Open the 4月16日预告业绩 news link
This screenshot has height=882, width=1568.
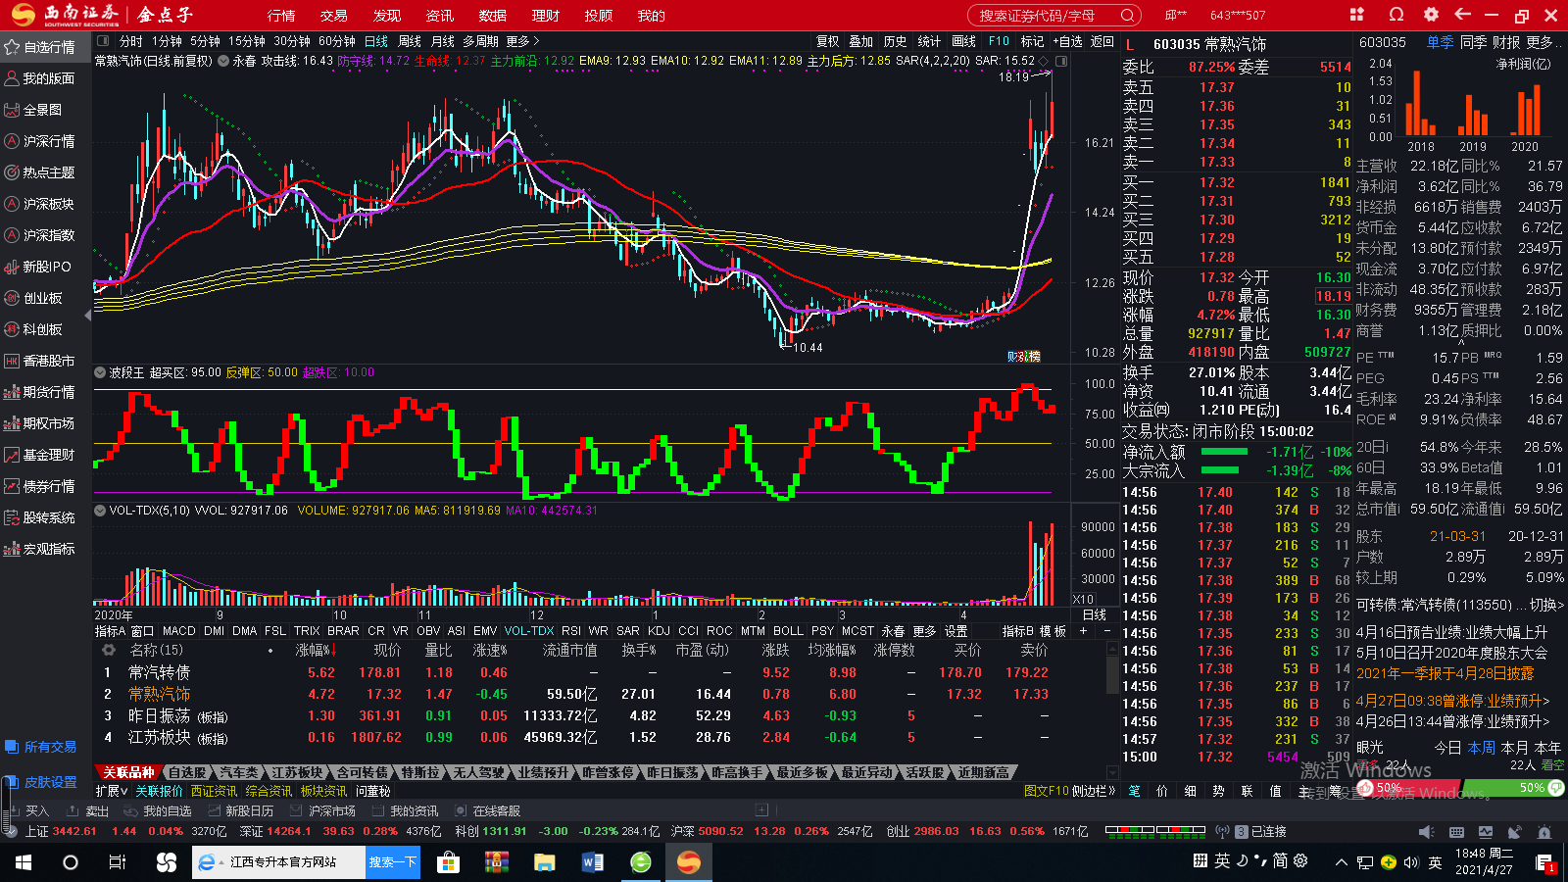1451,632
